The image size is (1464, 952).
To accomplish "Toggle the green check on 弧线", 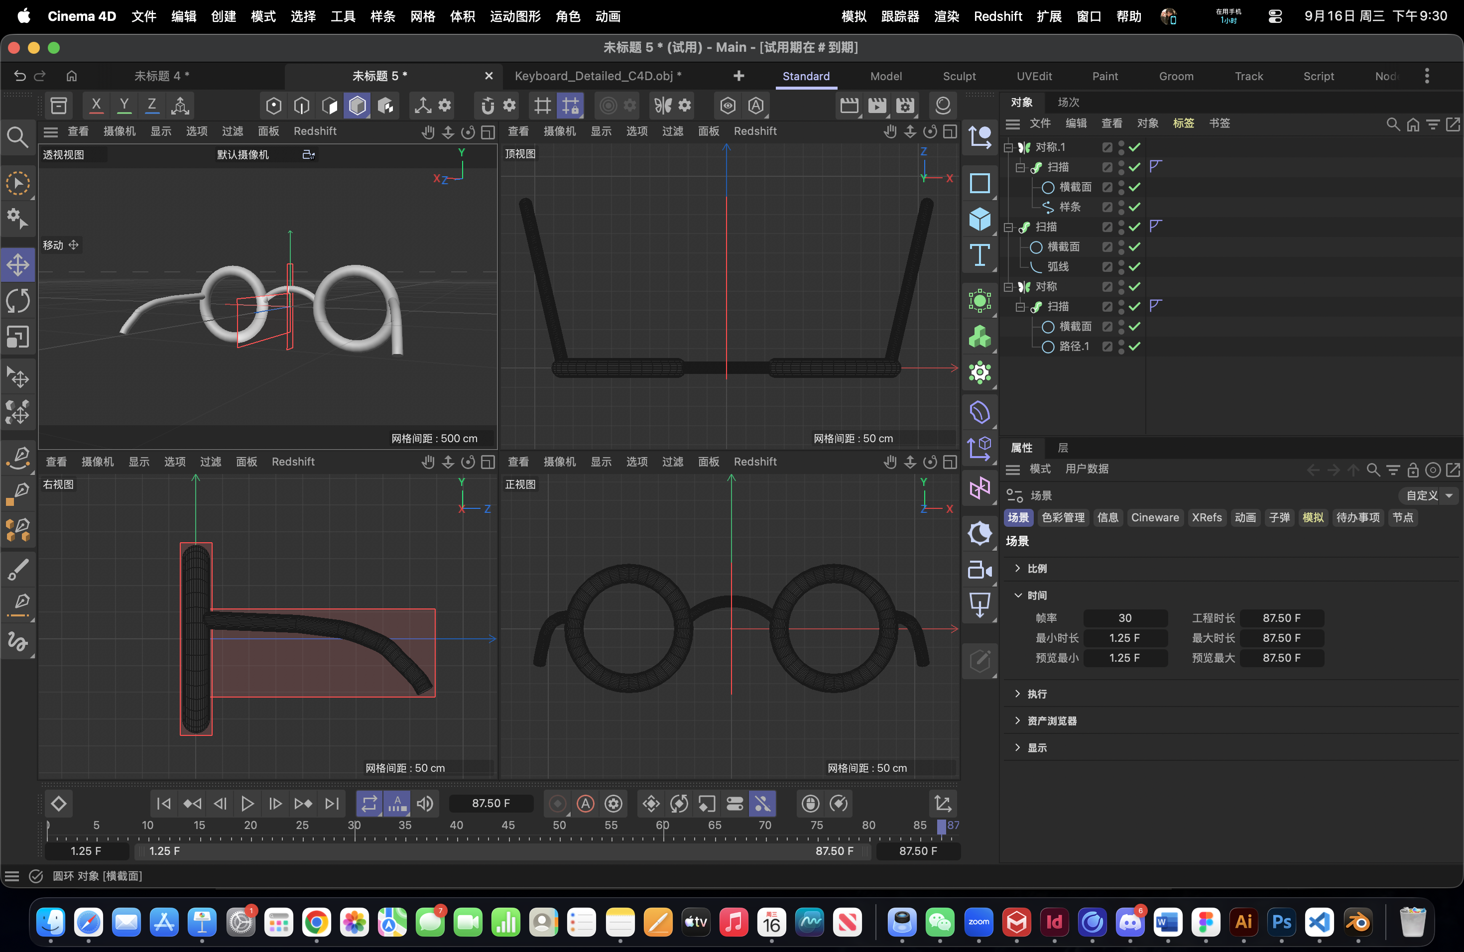I will click(1135, 267).
